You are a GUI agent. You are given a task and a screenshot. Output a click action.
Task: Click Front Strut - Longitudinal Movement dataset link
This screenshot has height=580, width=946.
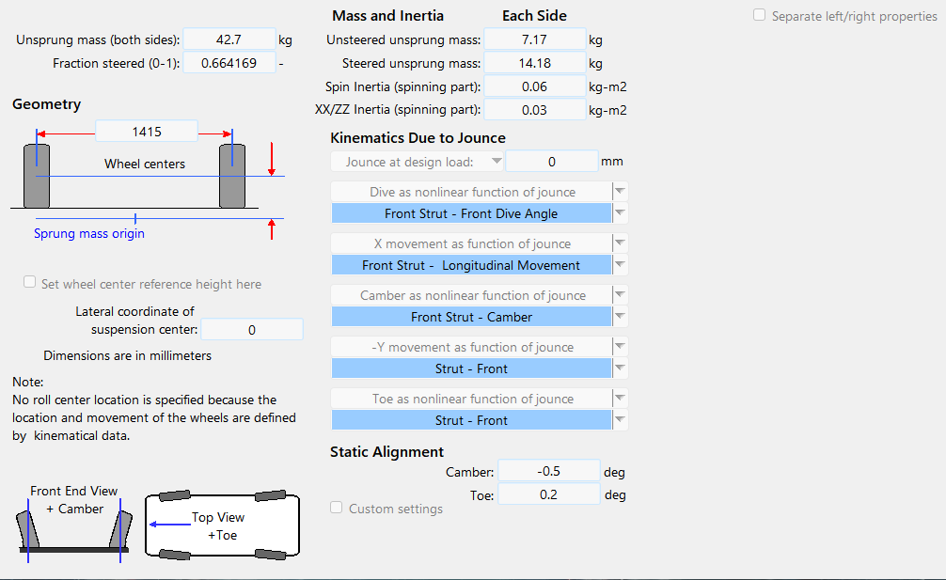[x=471, y=265]
